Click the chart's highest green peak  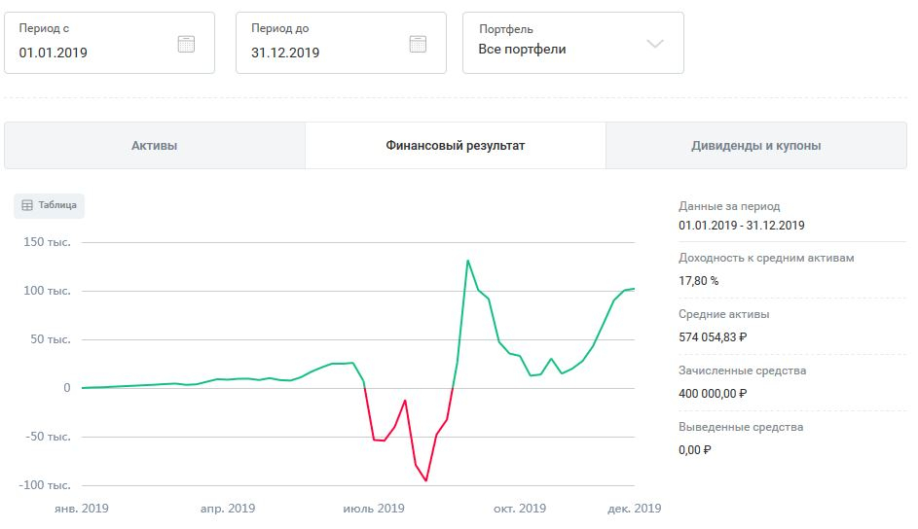(468, 261)
